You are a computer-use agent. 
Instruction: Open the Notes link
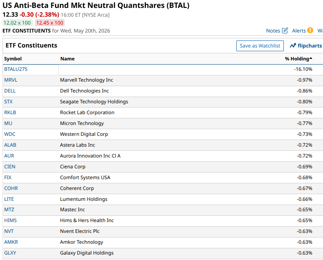pyautogui.click(x=273, y=31)
